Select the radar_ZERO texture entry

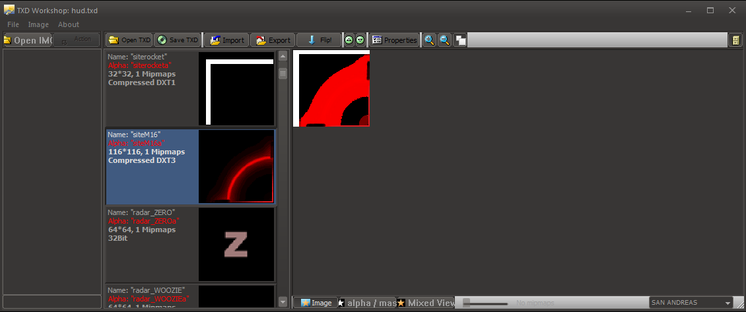190,245
